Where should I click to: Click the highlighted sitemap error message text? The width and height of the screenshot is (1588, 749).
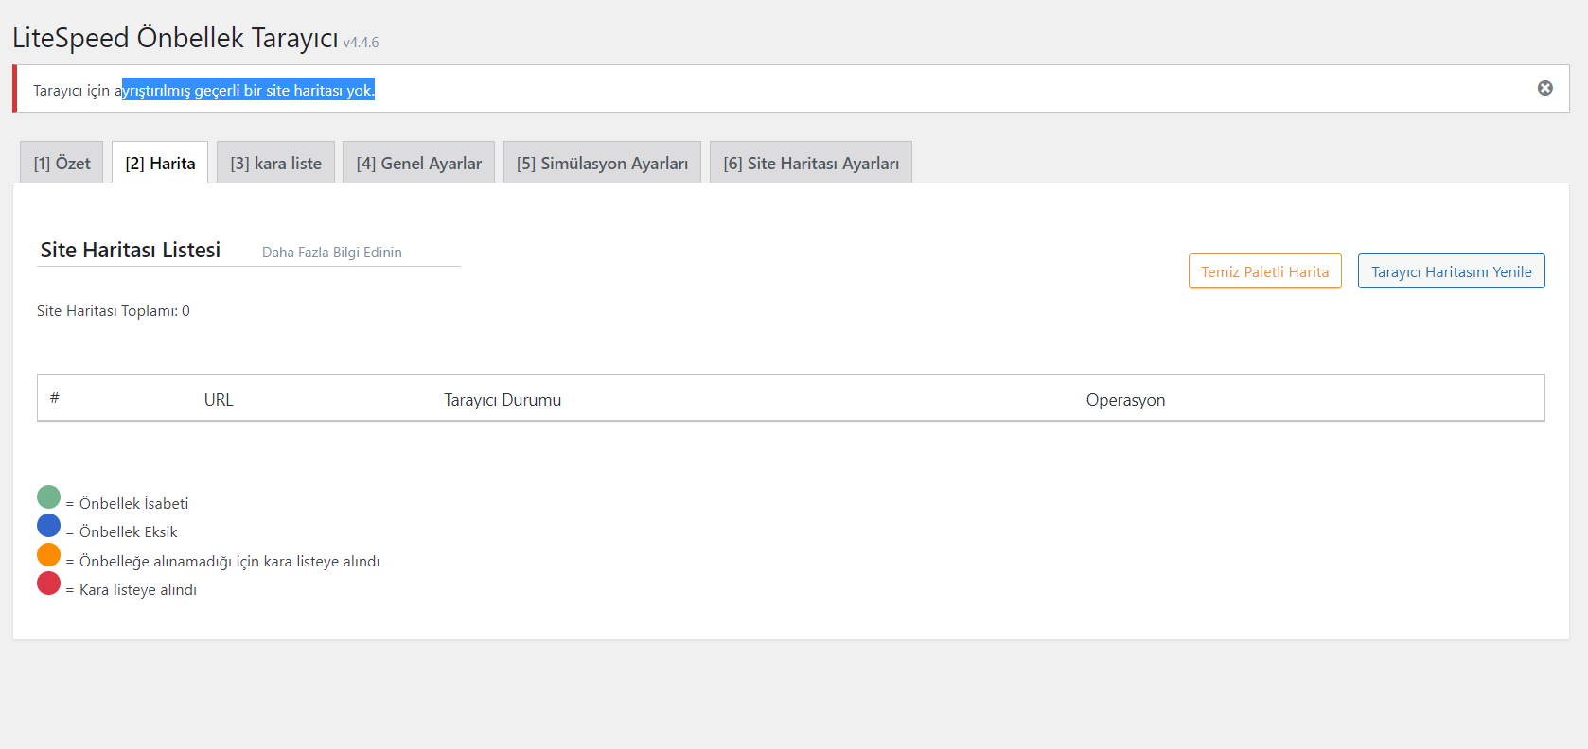tap(248, 90)
